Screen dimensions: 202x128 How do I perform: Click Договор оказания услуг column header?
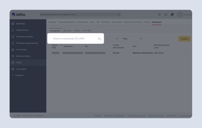click(162, 46)
